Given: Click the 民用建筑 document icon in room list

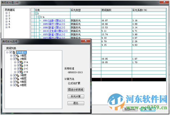Looking at the screenshot, I should pos(14,52).
